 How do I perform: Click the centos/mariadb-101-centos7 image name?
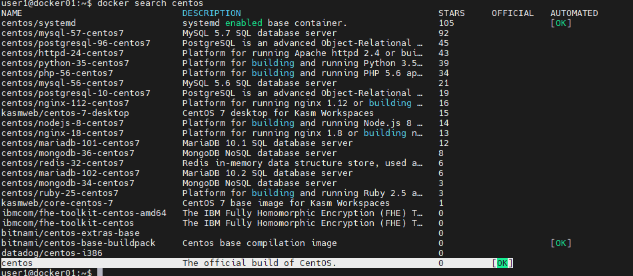click(71, 143)
